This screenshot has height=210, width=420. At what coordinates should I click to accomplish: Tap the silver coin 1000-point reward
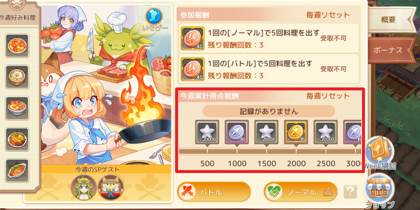(x=236, y=132)
